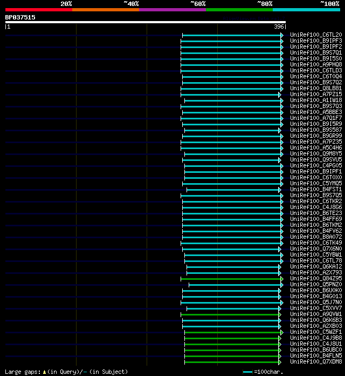Click the green alignment bar for UniRef100_A9QVW1
Screen dimensions: 345x376
[x=230, y=314]
